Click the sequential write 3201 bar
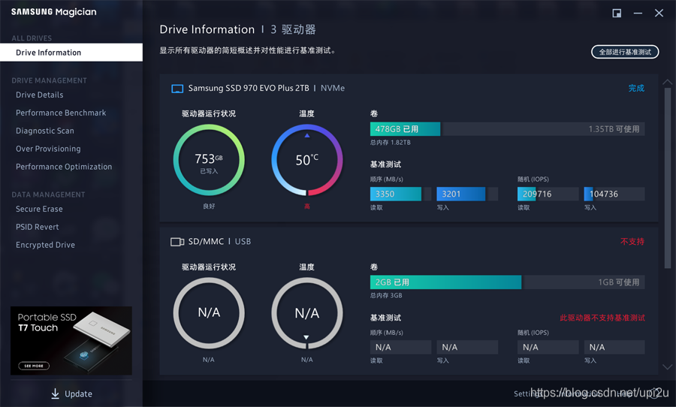This screenshot has height=407, width=676. click(467, 194)
